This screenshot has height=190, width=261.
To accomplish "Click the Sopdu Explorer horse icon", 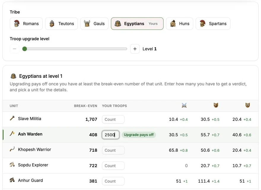I will coord(12,164).
